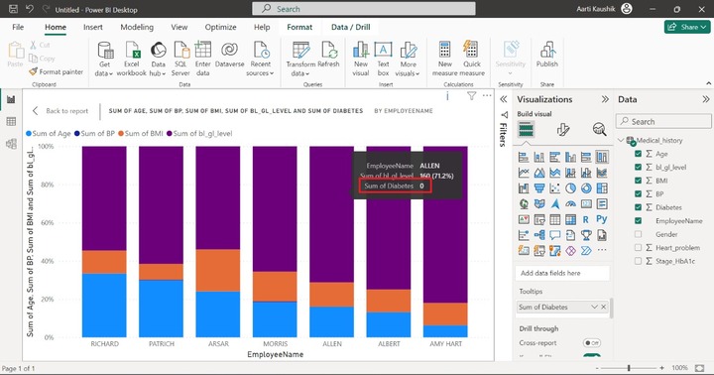Publish the report
The image size is (714, 375).
point(546,55)
